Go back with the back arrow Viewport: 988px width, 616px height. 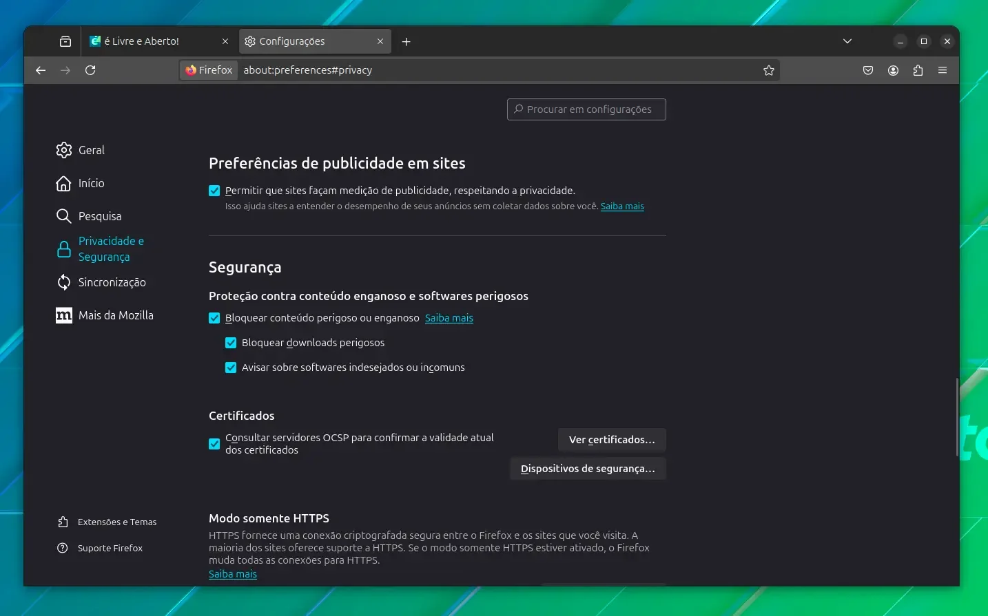[41, 70]
